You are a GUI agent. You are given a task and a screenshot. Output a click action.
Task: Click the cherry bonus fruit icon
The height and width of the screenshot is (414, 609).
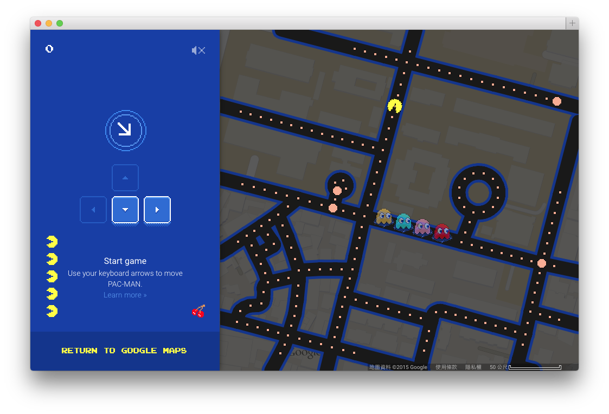tap(198, 311)
